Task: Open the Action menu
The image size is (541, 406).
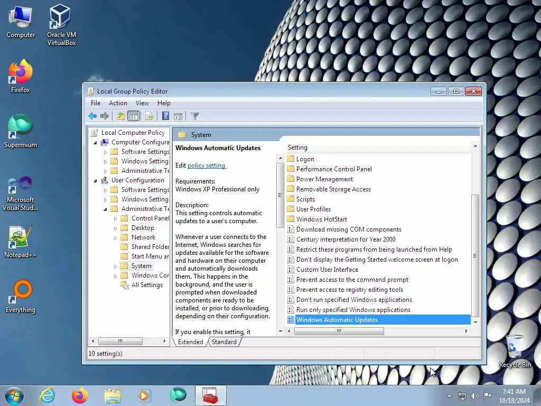Action: [118, 103]
